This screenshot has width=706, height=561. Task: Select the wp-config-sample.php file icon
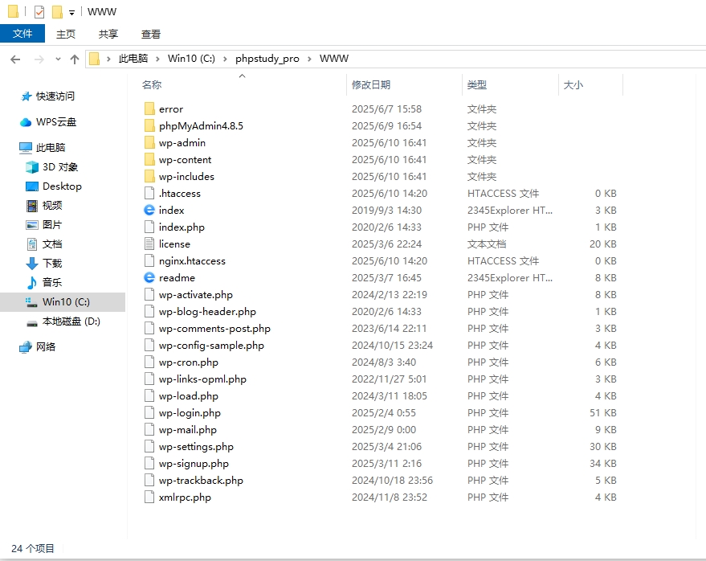point(149,345)
